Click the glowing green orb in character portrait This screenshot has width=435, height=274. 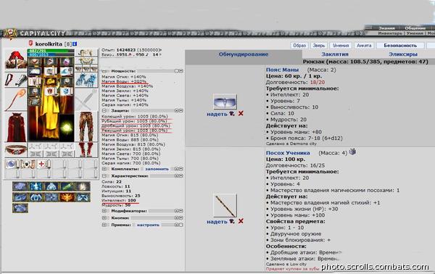67,127
